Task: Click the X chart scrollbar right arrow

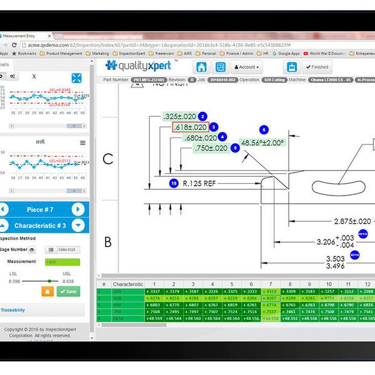Action: click(x=84, y=126)
